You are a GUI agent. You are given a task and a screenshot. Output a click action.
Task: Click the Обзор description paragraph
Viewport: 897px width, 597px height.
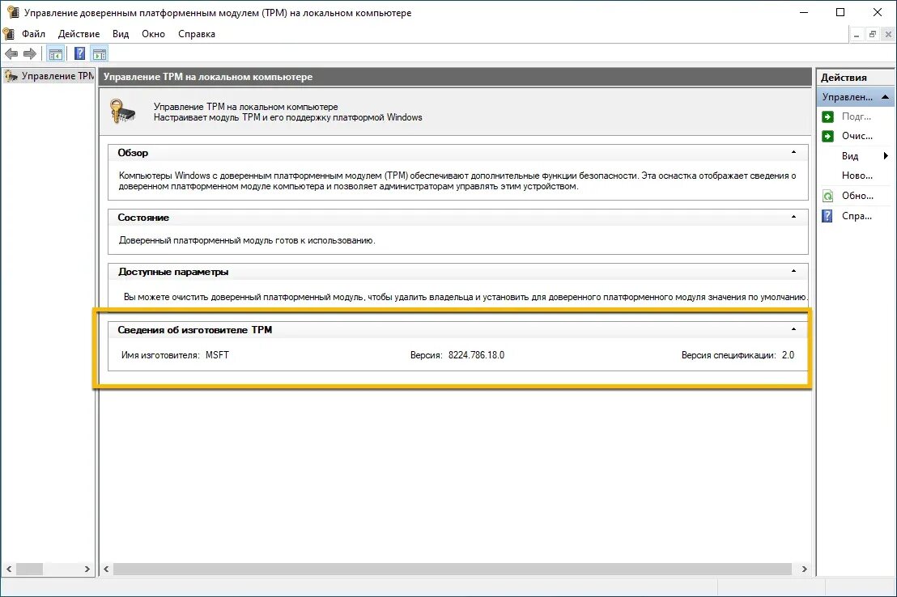pos(457,180)
